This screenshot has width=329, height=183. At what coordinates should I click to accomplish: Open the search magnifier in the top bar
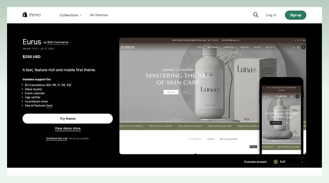tap(255, 15)
